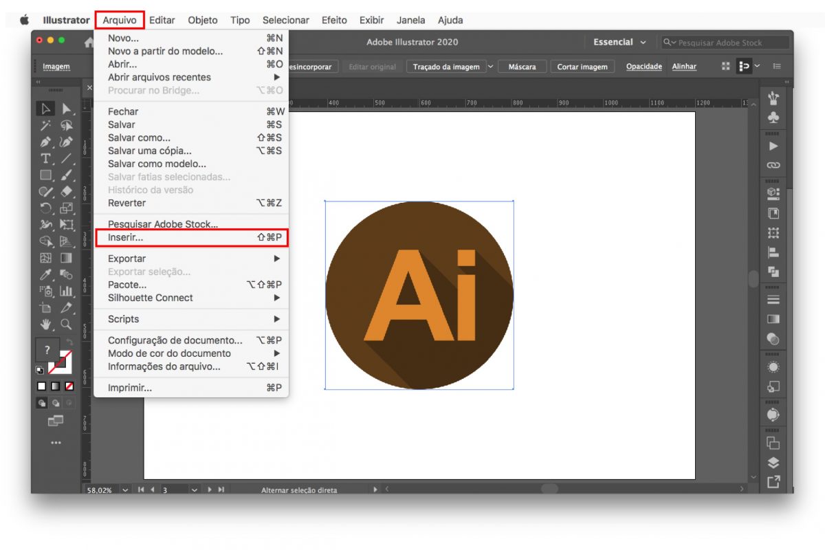The width and height of the screenshot is (825, 550).
Task: Select the Direct Selection tool
Action: (66, 109)
